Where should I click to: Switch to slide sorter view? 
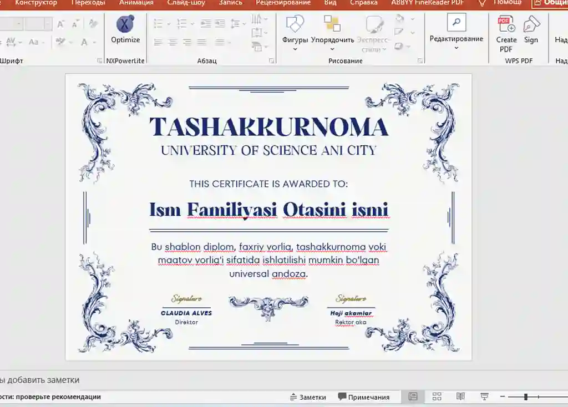(x=437, y=396)
